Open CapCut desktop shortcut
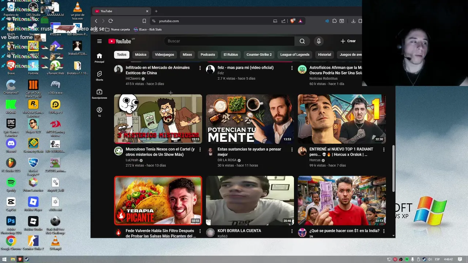Image resolution: width=468 pixels, height=263 pixels. coord(11,204)
